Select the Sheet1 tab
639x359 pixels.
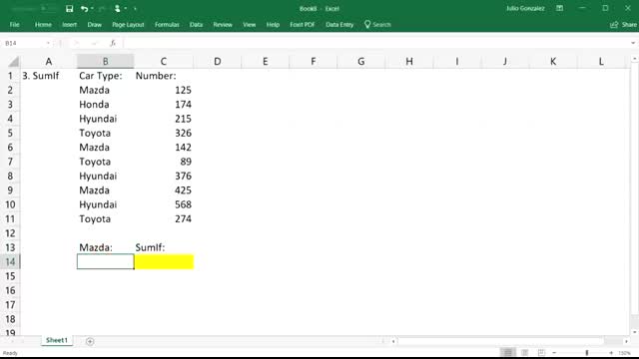coord(57,340)
